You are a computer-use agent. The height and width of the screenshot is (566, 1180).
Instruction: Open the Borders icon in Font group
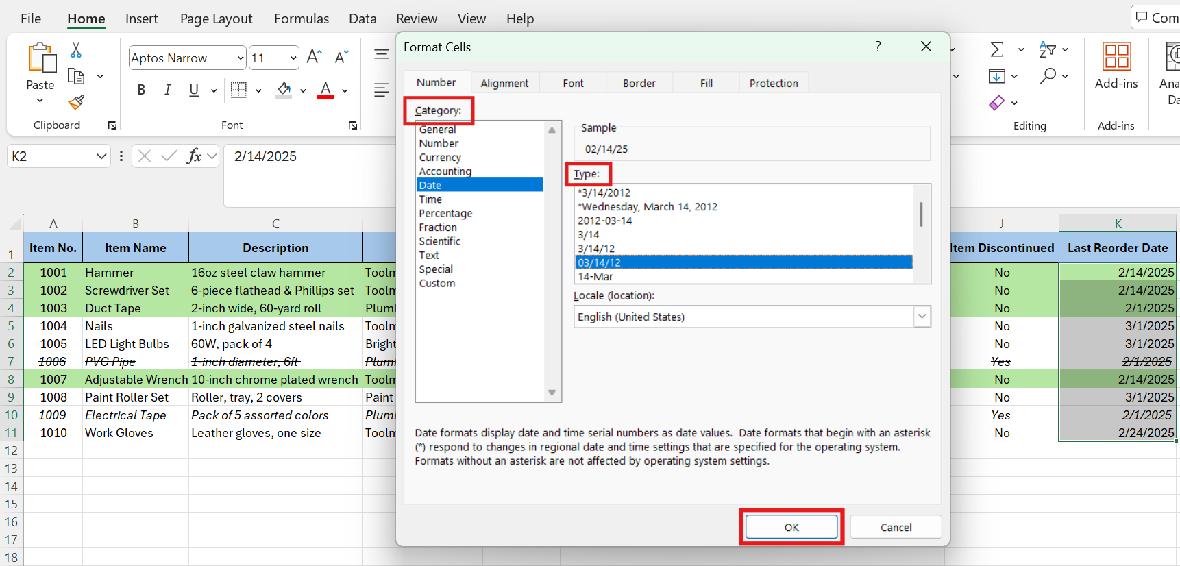pos(238,90)
